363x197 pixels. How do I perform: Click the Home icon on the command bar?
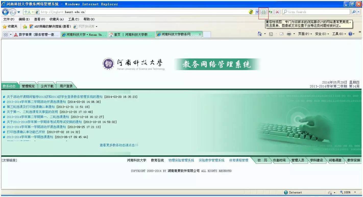259,34
